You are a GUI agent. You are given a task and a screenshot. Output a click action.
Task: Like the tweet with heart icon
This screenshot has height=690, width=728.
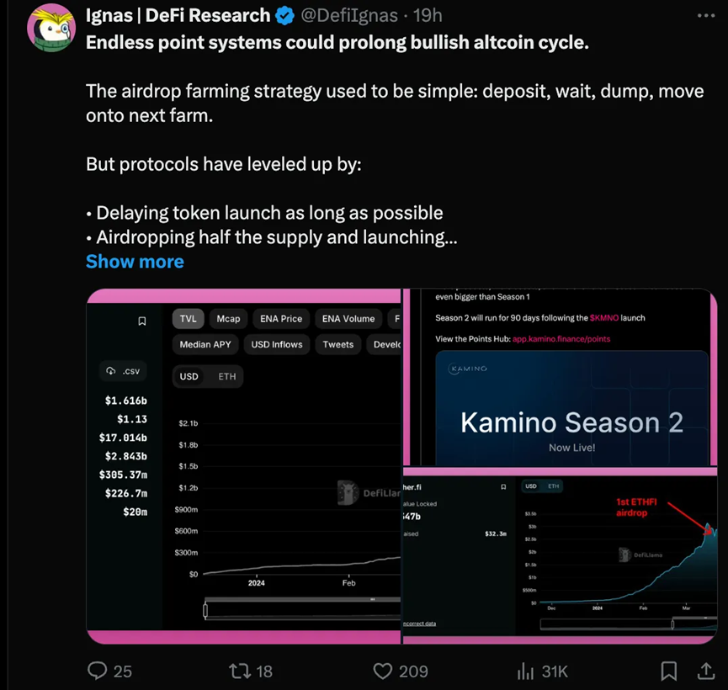pyautogui.click(x=384, y=671)
